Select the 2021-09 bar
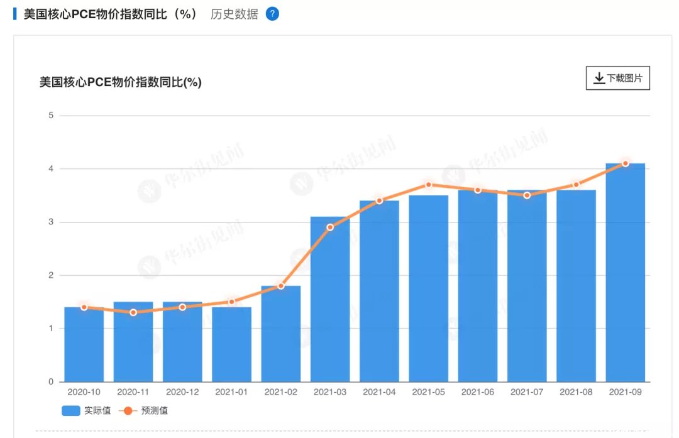The image size is (679, 438). (626, 272)
